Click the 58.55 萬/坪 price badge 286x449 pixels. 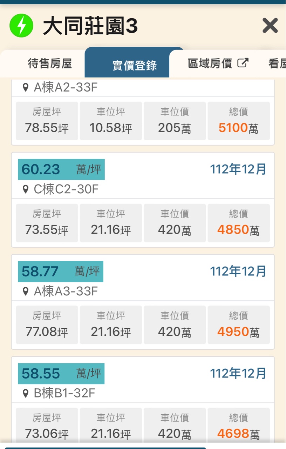coord(61,374)
